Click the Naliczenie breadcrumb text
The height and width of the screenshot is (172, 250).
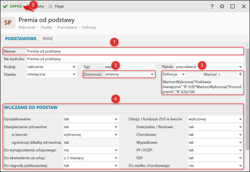click(x=27, y=27)
